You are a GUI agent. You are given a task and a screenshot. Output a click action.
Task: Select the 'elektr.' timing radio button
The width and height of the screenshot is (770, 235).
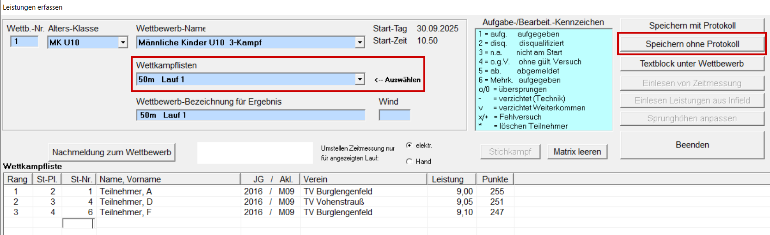(x=409, y=145)
